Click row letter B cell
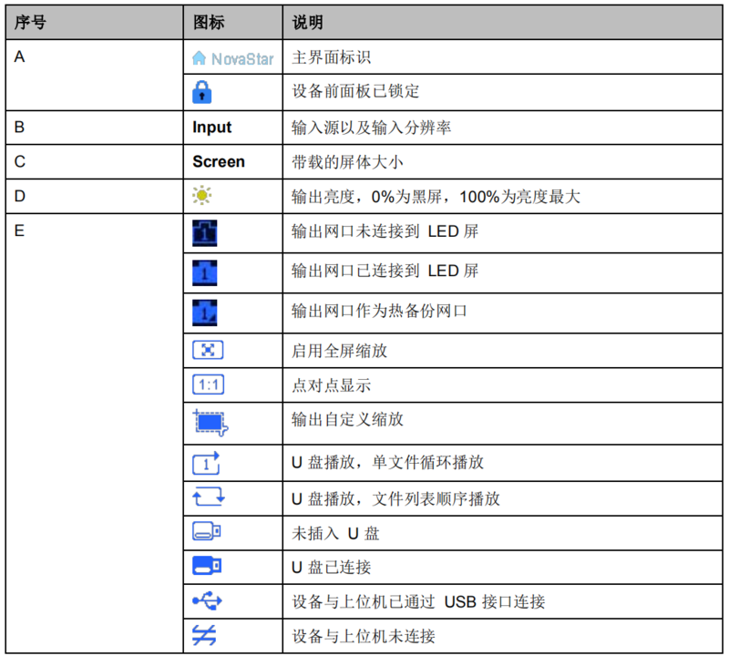 point(95,128)
